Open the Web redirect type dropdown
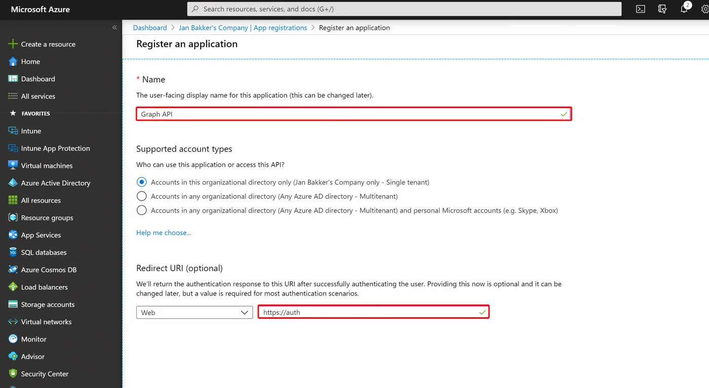Viewport: 709px width, 388px height. pos(194,313)
